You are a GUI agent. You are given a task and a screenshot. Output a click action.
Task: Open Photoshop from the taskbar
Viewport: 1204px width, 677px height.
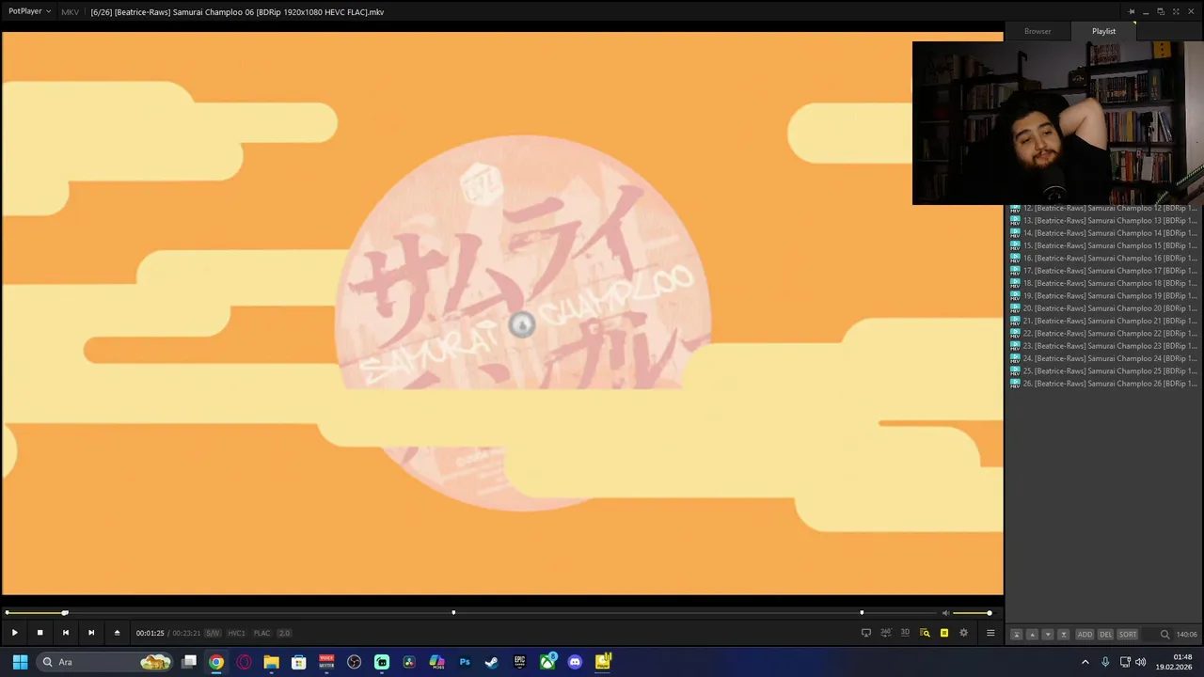click(465, 662)
